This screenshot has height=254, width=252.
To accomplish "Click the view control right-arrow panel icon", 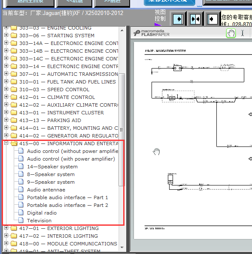I will tap(178, 19).
